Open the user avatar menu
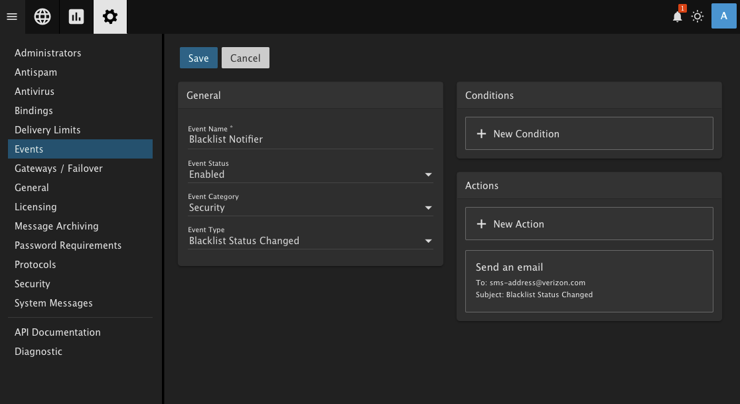 (x=723, y=16)
